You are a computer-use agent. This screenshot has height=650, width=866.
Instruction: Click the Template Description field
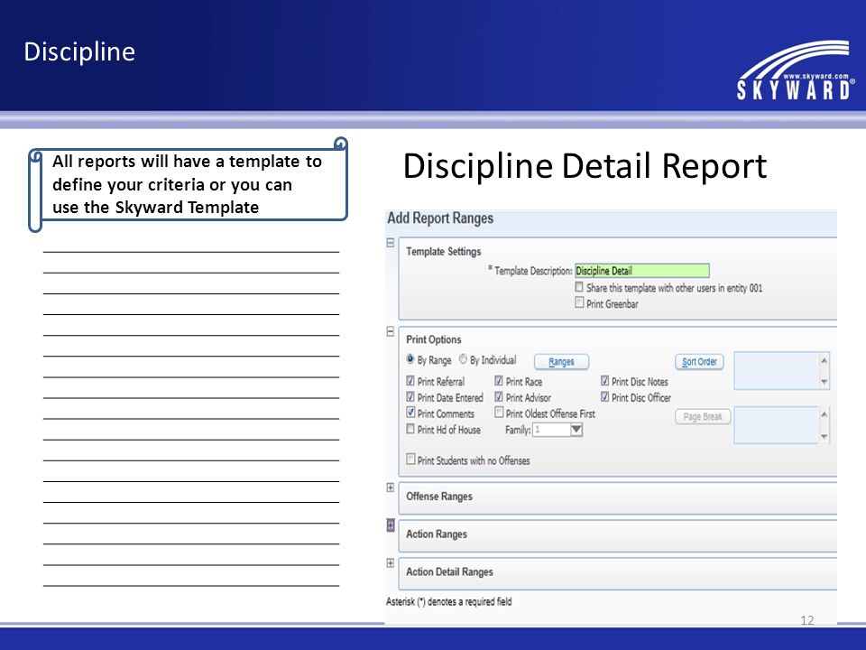point(641,270)
